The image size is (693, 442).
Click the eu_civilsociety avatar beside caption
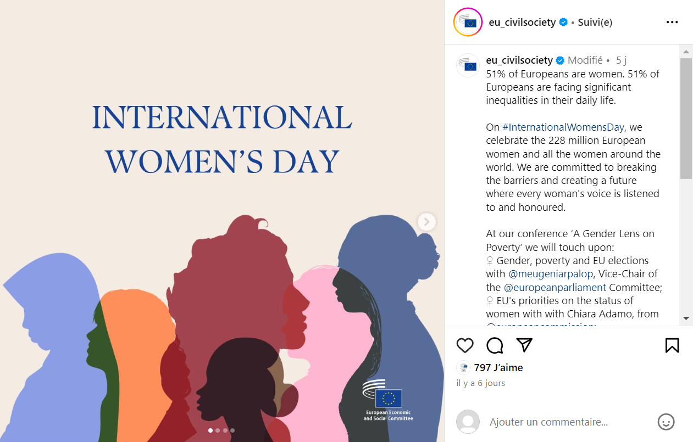[468, 65]
